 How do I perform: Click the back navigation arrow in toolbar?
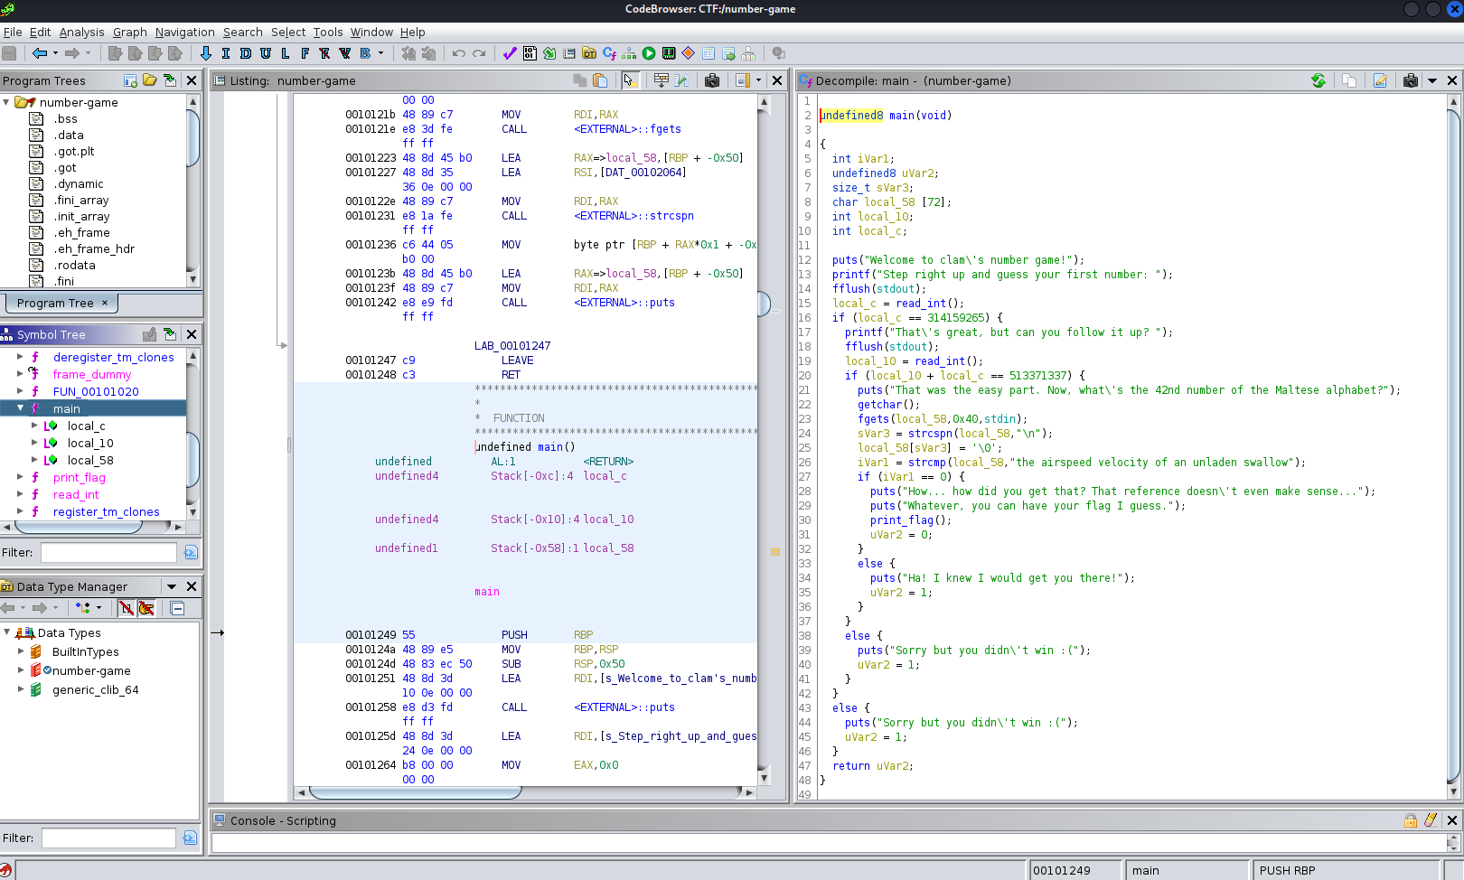39,53
